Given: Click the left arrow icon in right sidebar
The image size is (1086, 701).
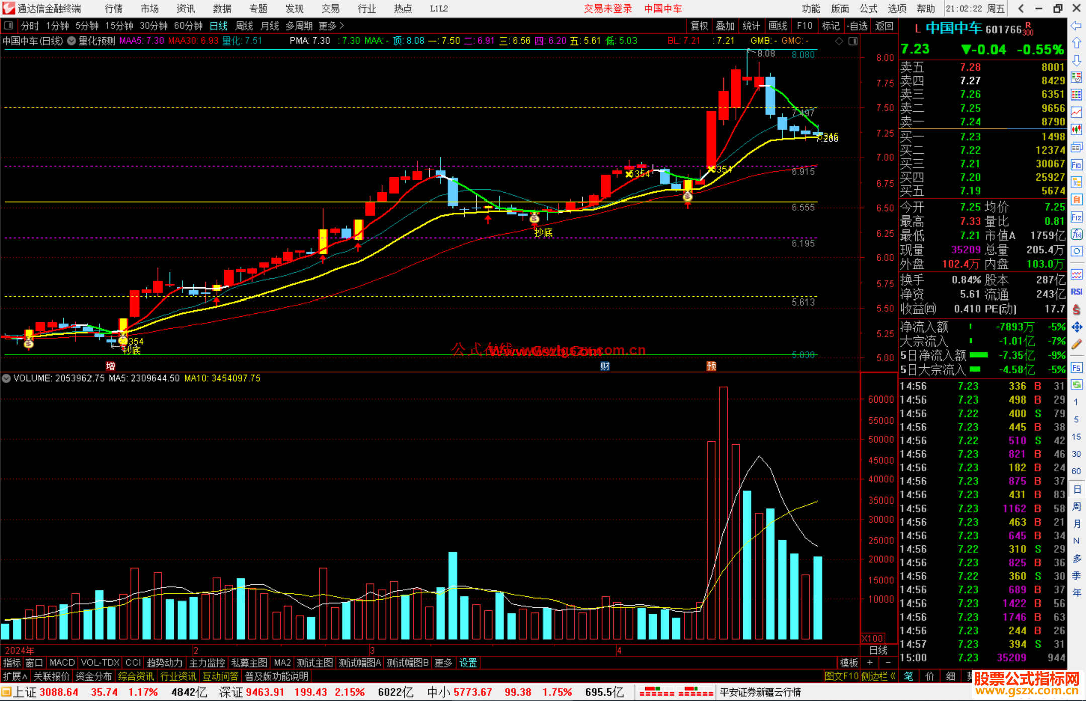Looking at the screenshot, I should 1076,26.
